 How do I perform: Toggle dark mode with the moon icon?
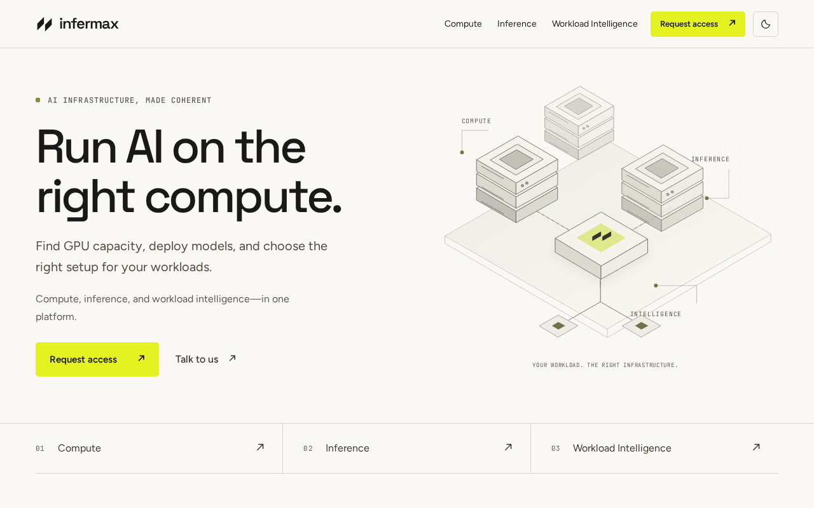(766, 24)
